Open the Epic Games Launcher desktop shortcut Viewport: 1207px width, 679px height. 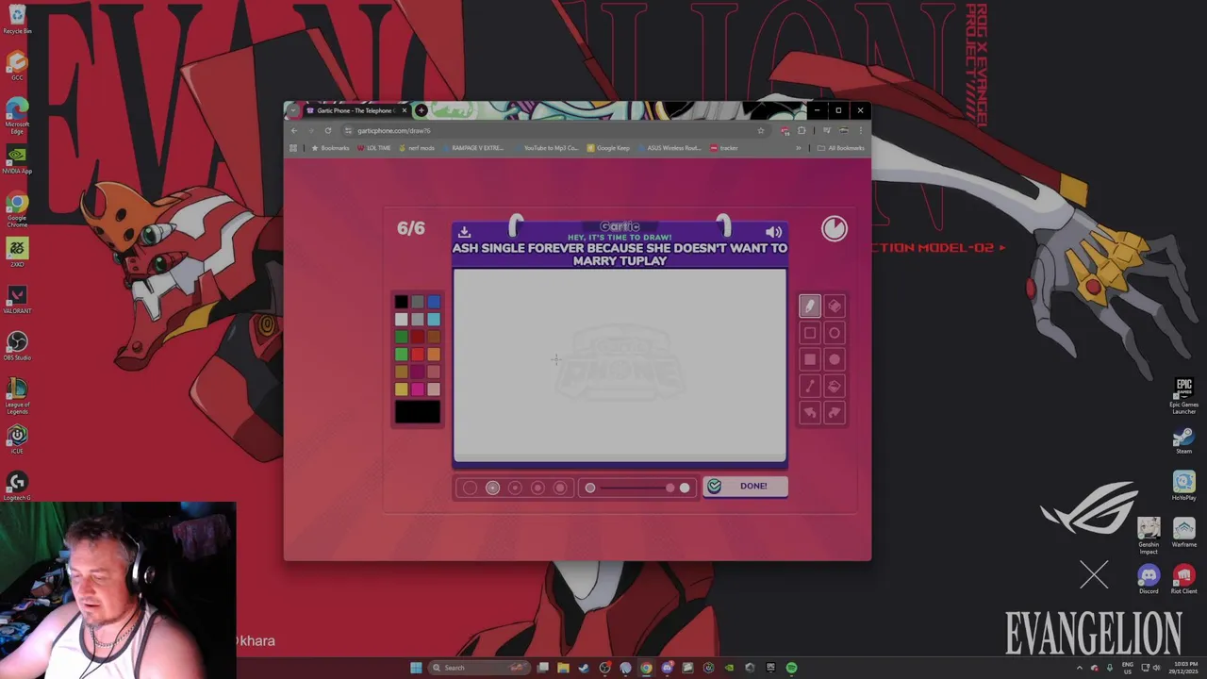point(1183,396)
